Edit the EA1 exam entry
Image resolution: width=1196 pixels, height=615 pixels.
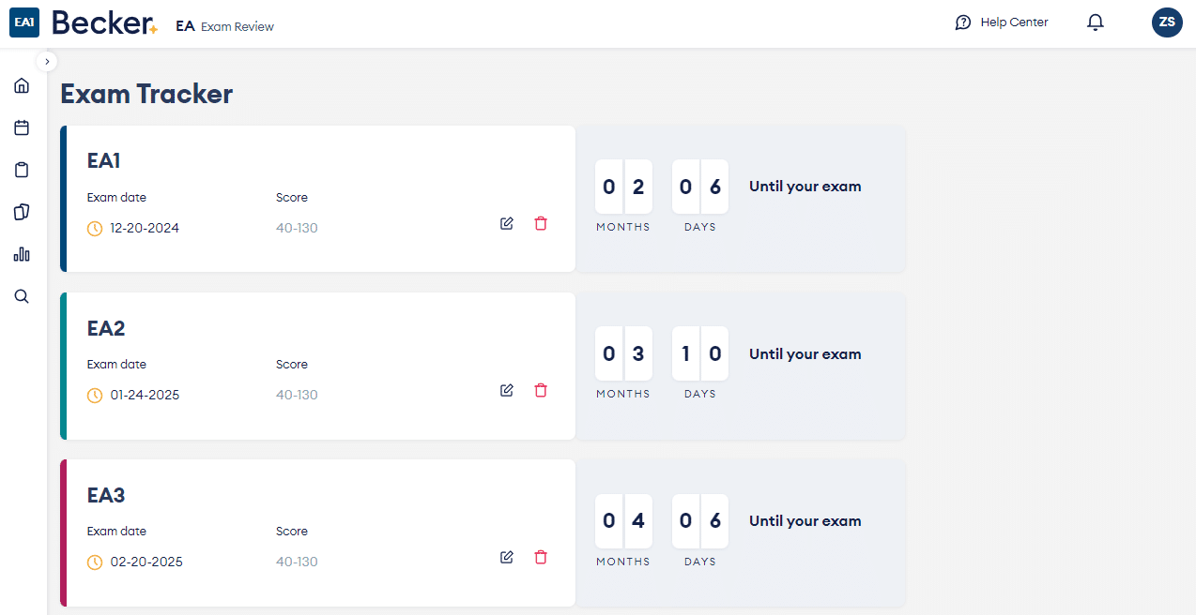tap(507, 223)
